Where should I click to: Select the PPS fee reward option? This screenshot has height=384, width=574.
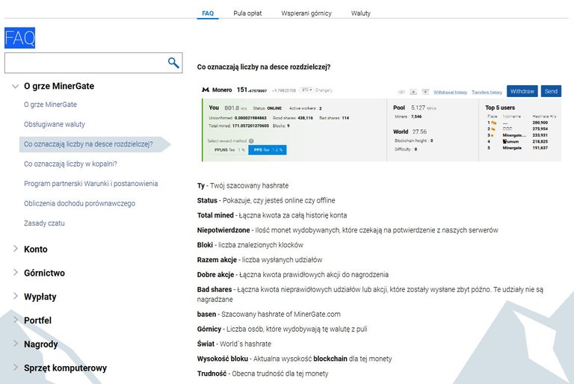coord(268,149)
